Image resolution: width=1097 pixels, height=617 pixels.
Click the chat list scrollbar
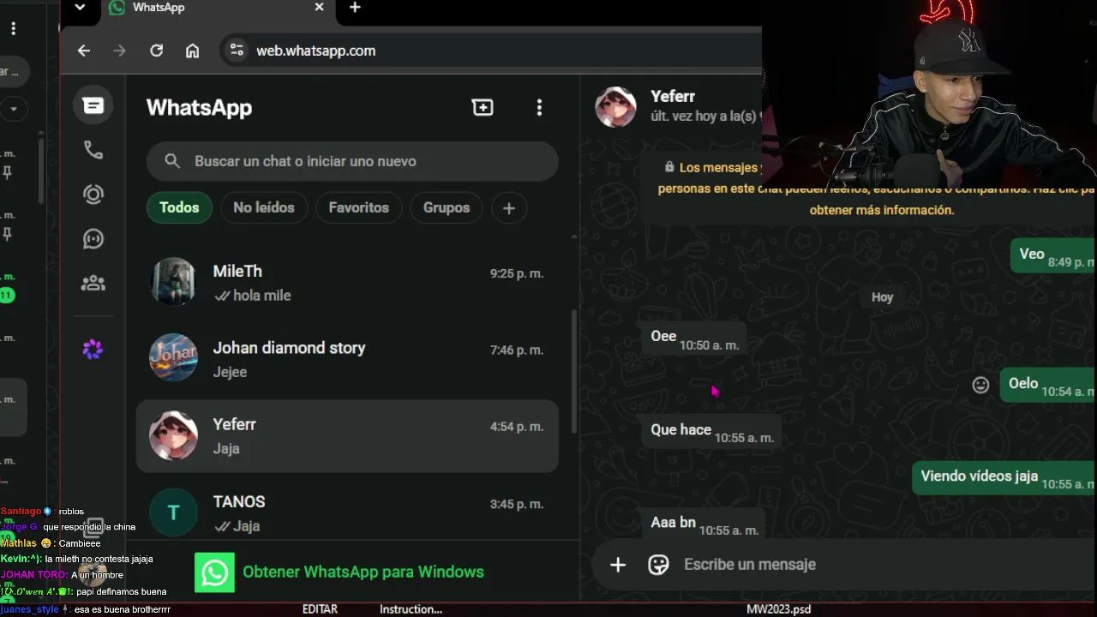574,371
